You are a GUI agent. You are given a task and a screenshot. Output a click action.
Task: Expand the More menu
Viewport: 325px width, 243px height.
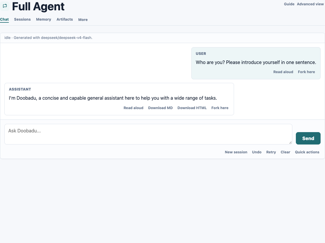tap(83, 19)
